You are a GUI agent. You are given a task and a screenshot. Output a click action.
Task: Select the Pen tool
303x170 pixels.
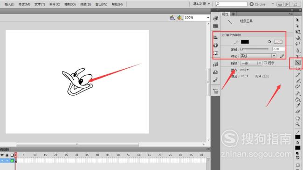point(297,51)
